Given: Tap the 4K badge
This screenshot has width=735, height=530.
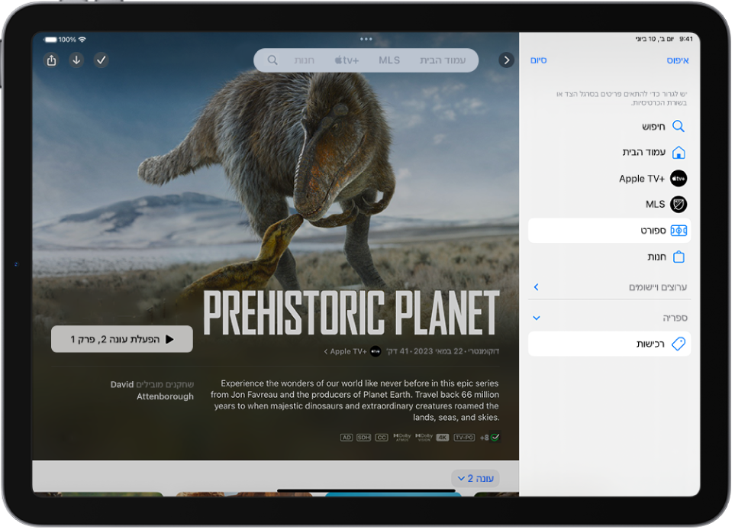Looking at the screenshot, I should pyautogui.click(x=443, y=438).
